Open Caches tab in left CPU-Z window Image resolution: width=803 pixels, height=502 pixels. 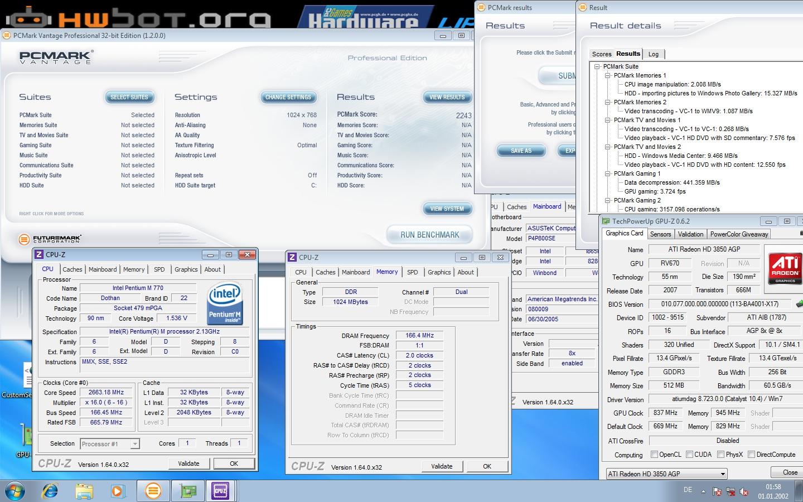[x=72, y=269]
